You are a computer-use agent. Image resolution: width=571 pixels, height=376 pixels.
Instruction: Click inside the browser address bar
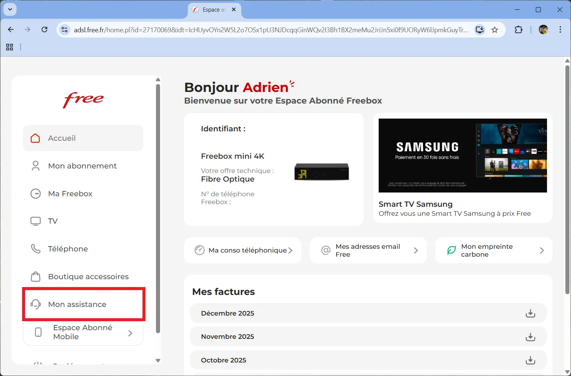click(262, 29)
